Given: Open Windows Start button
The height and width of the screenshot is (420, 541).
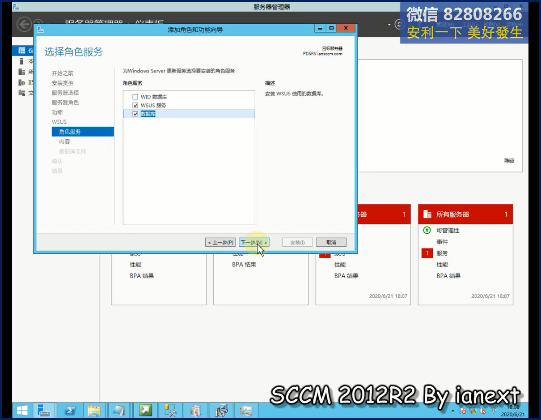Looking at the screenshot, I should pos(22,410).
